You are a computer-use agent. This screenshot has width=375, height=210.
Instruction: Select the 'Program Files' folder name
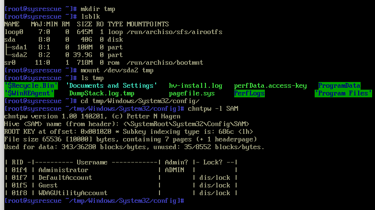(343, 93)
